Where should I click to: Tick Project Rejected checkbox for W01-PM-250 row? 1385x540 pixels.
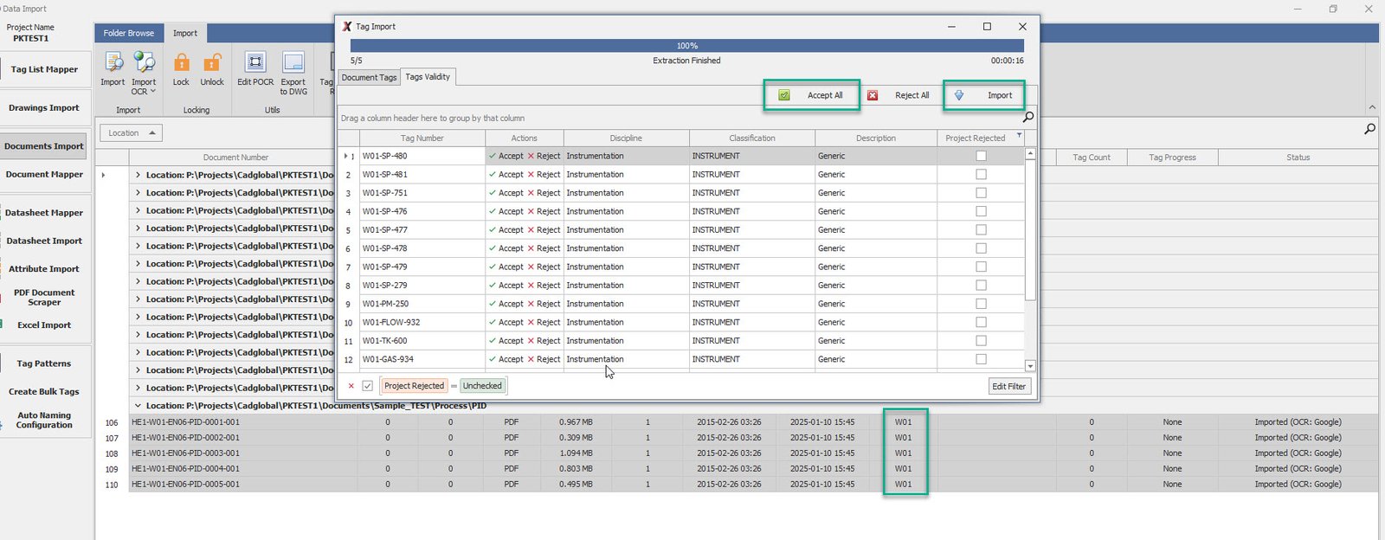pos(981,304)
